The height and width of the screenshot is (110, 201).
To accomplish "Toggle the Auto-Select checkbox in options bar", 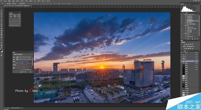I will (x=6, y=3).
